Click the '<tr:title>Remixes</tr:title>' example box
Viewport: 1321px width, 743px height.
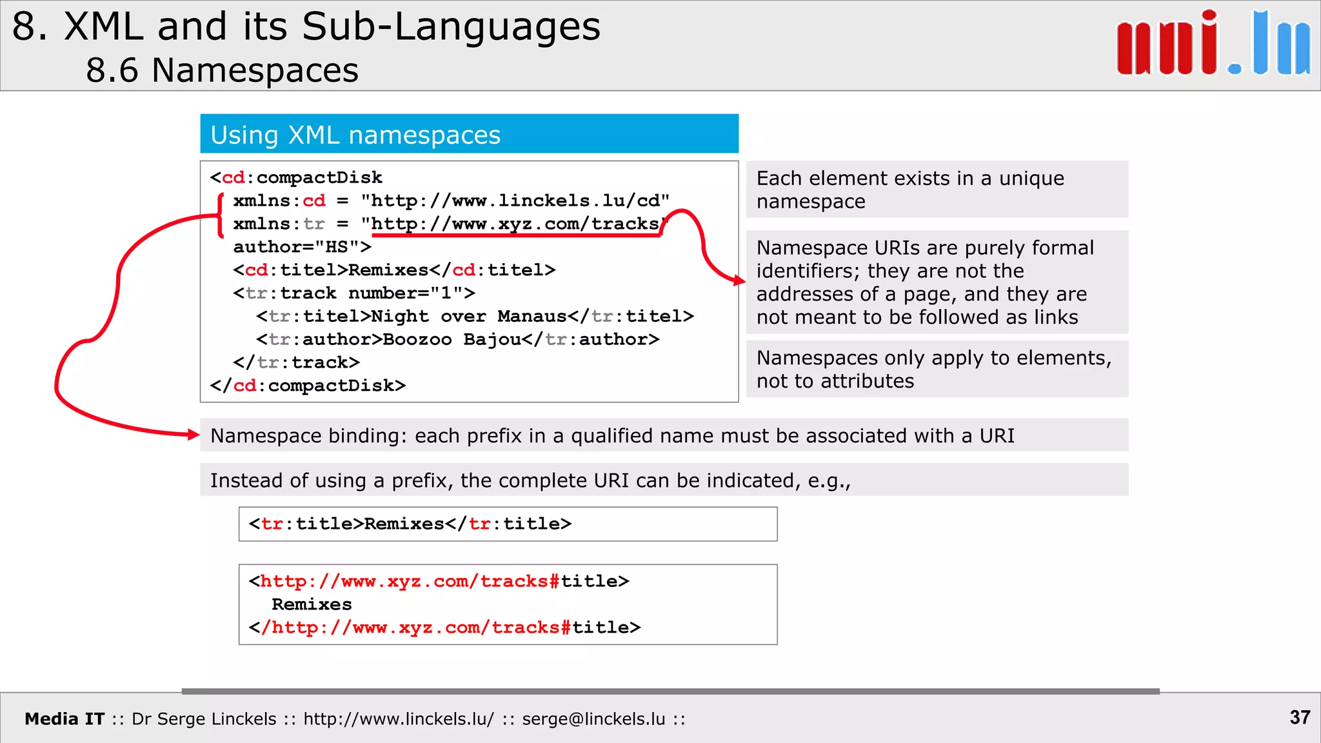click(508, 524)
